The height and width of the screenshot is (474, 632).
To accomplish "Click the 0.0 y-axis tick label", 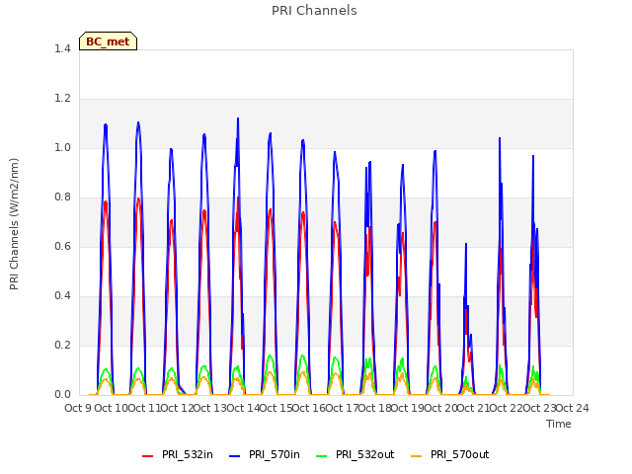I will 62,395.
